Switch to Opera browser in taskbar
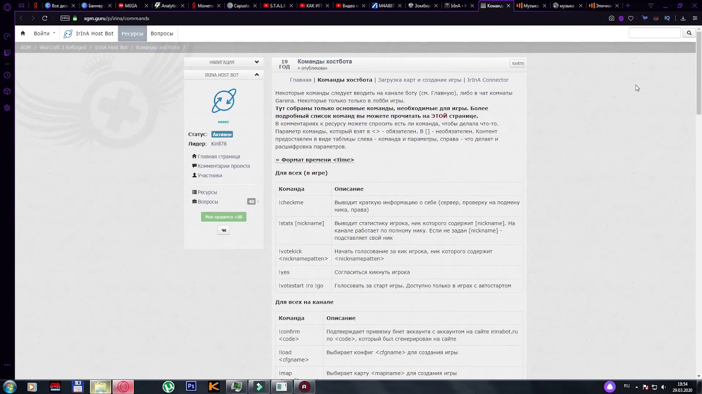The image size is (702, 394). click(123, 387)
